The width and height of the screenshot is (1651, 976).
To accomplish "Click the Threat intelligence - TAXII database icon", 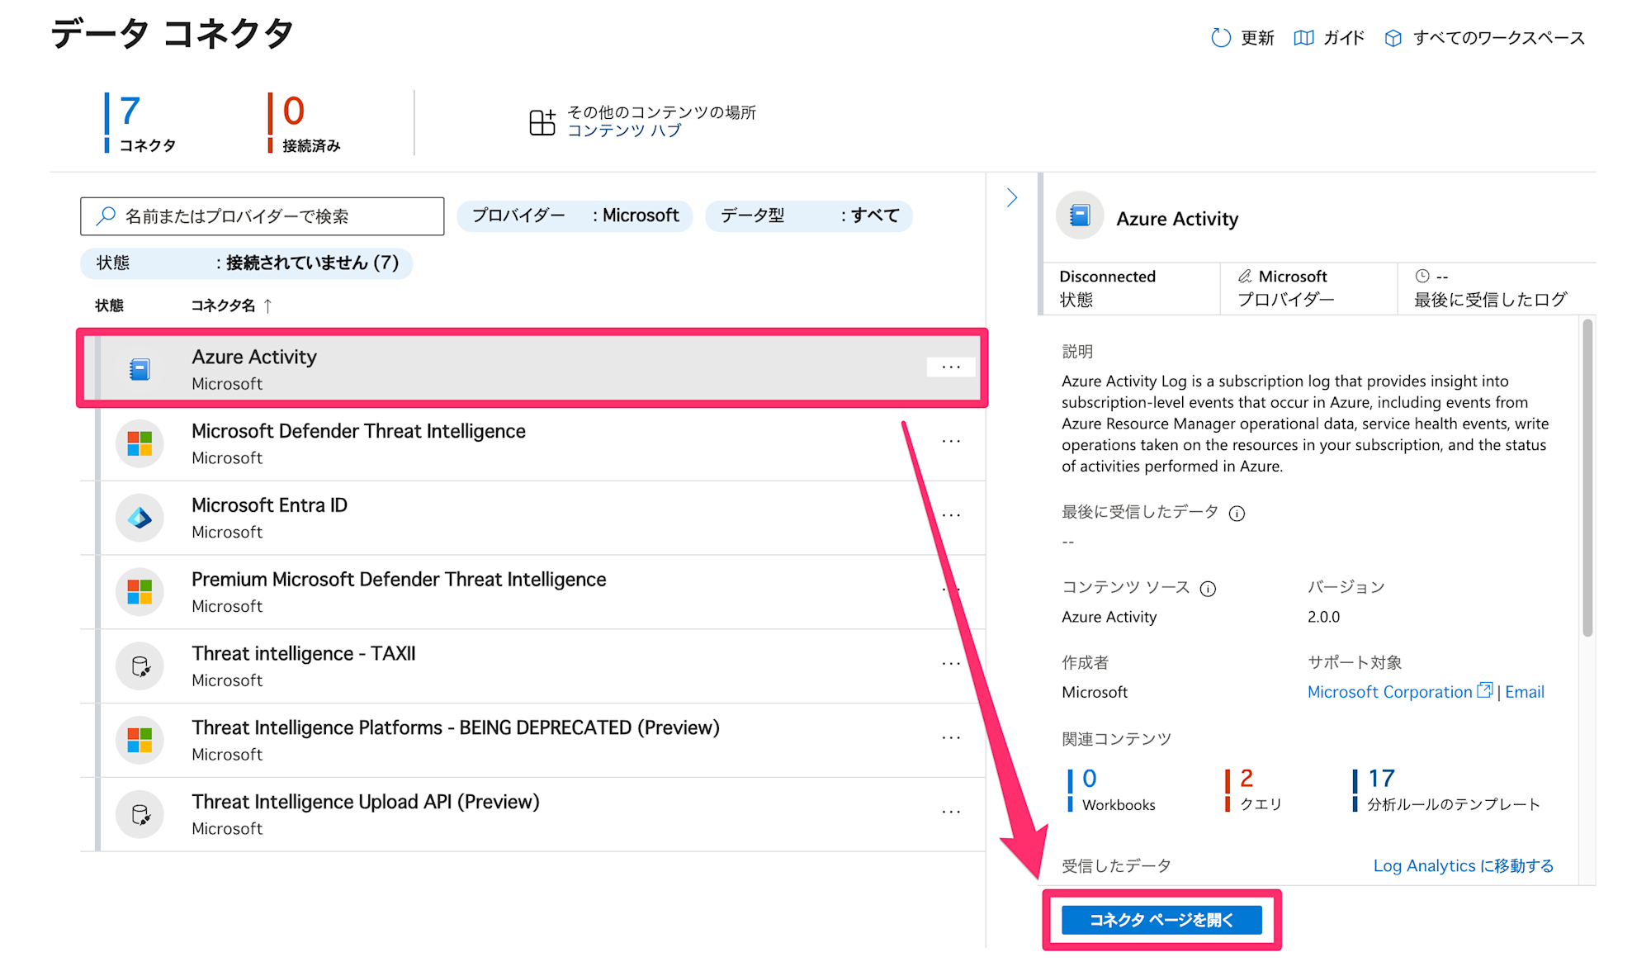I will point(140,666).
